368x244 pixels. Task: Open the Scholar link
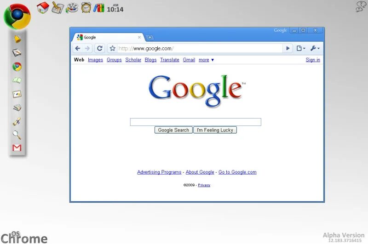click(133, 60)
